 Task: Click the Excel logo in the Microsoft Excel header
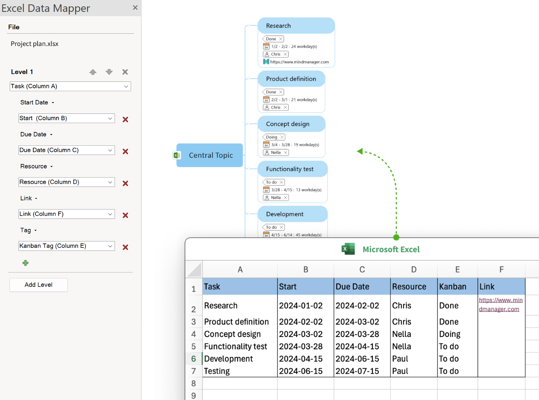point(348,249)
